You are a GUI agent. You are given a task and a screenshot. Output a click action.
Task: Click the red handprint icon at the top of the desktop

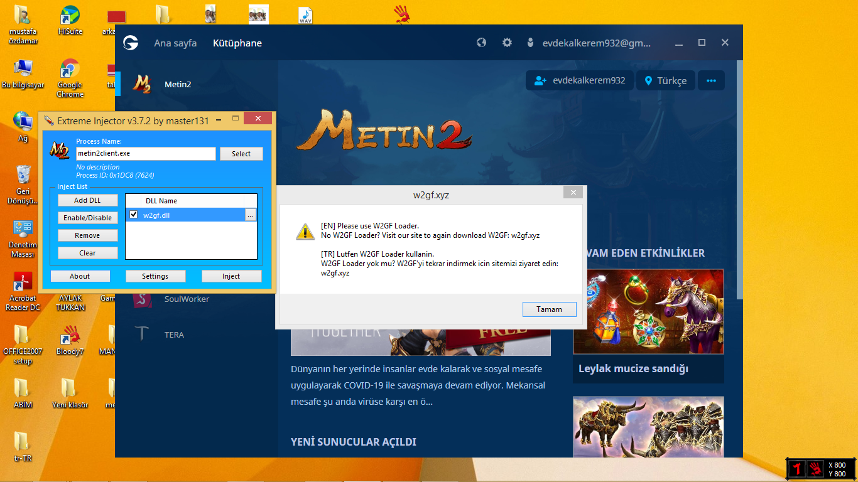pyautogui.click(x=401, y=14)
